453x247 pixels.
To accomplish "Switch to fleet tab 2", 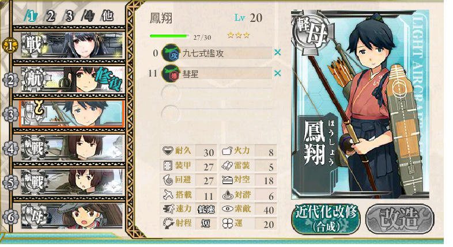I will (50, 16).
